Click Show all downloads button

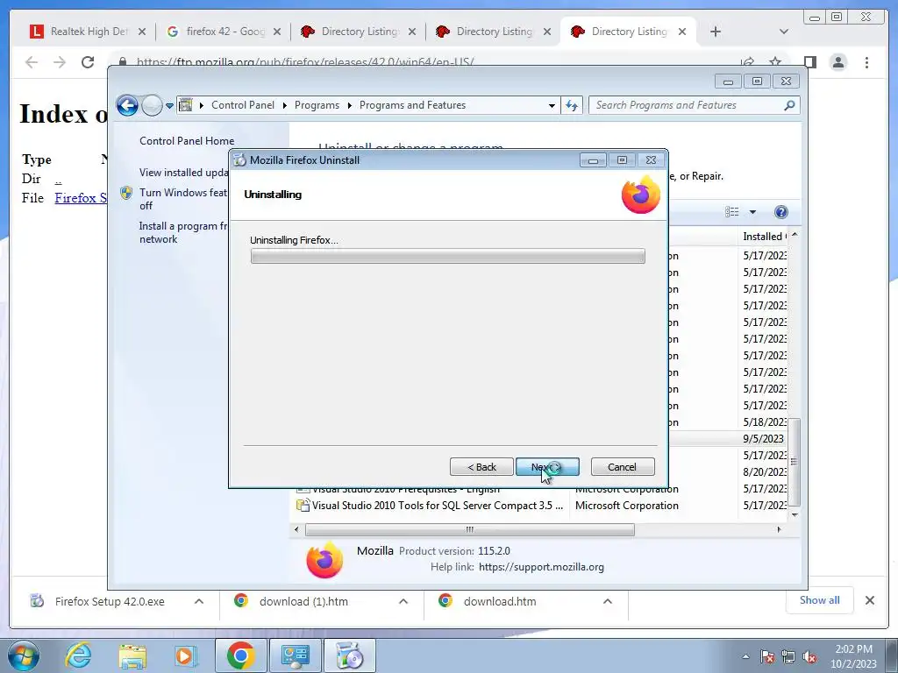[x=820, y=600]
